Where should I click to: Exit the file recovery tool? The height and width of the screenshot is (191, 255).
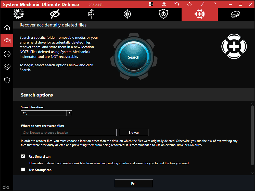134,183
